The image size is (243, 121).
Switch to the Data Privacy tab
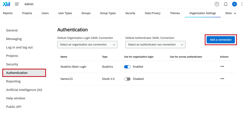pos(153,13)
